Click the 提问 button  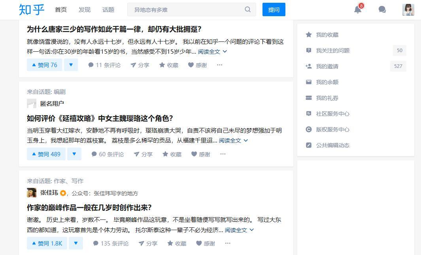point(274,9)
